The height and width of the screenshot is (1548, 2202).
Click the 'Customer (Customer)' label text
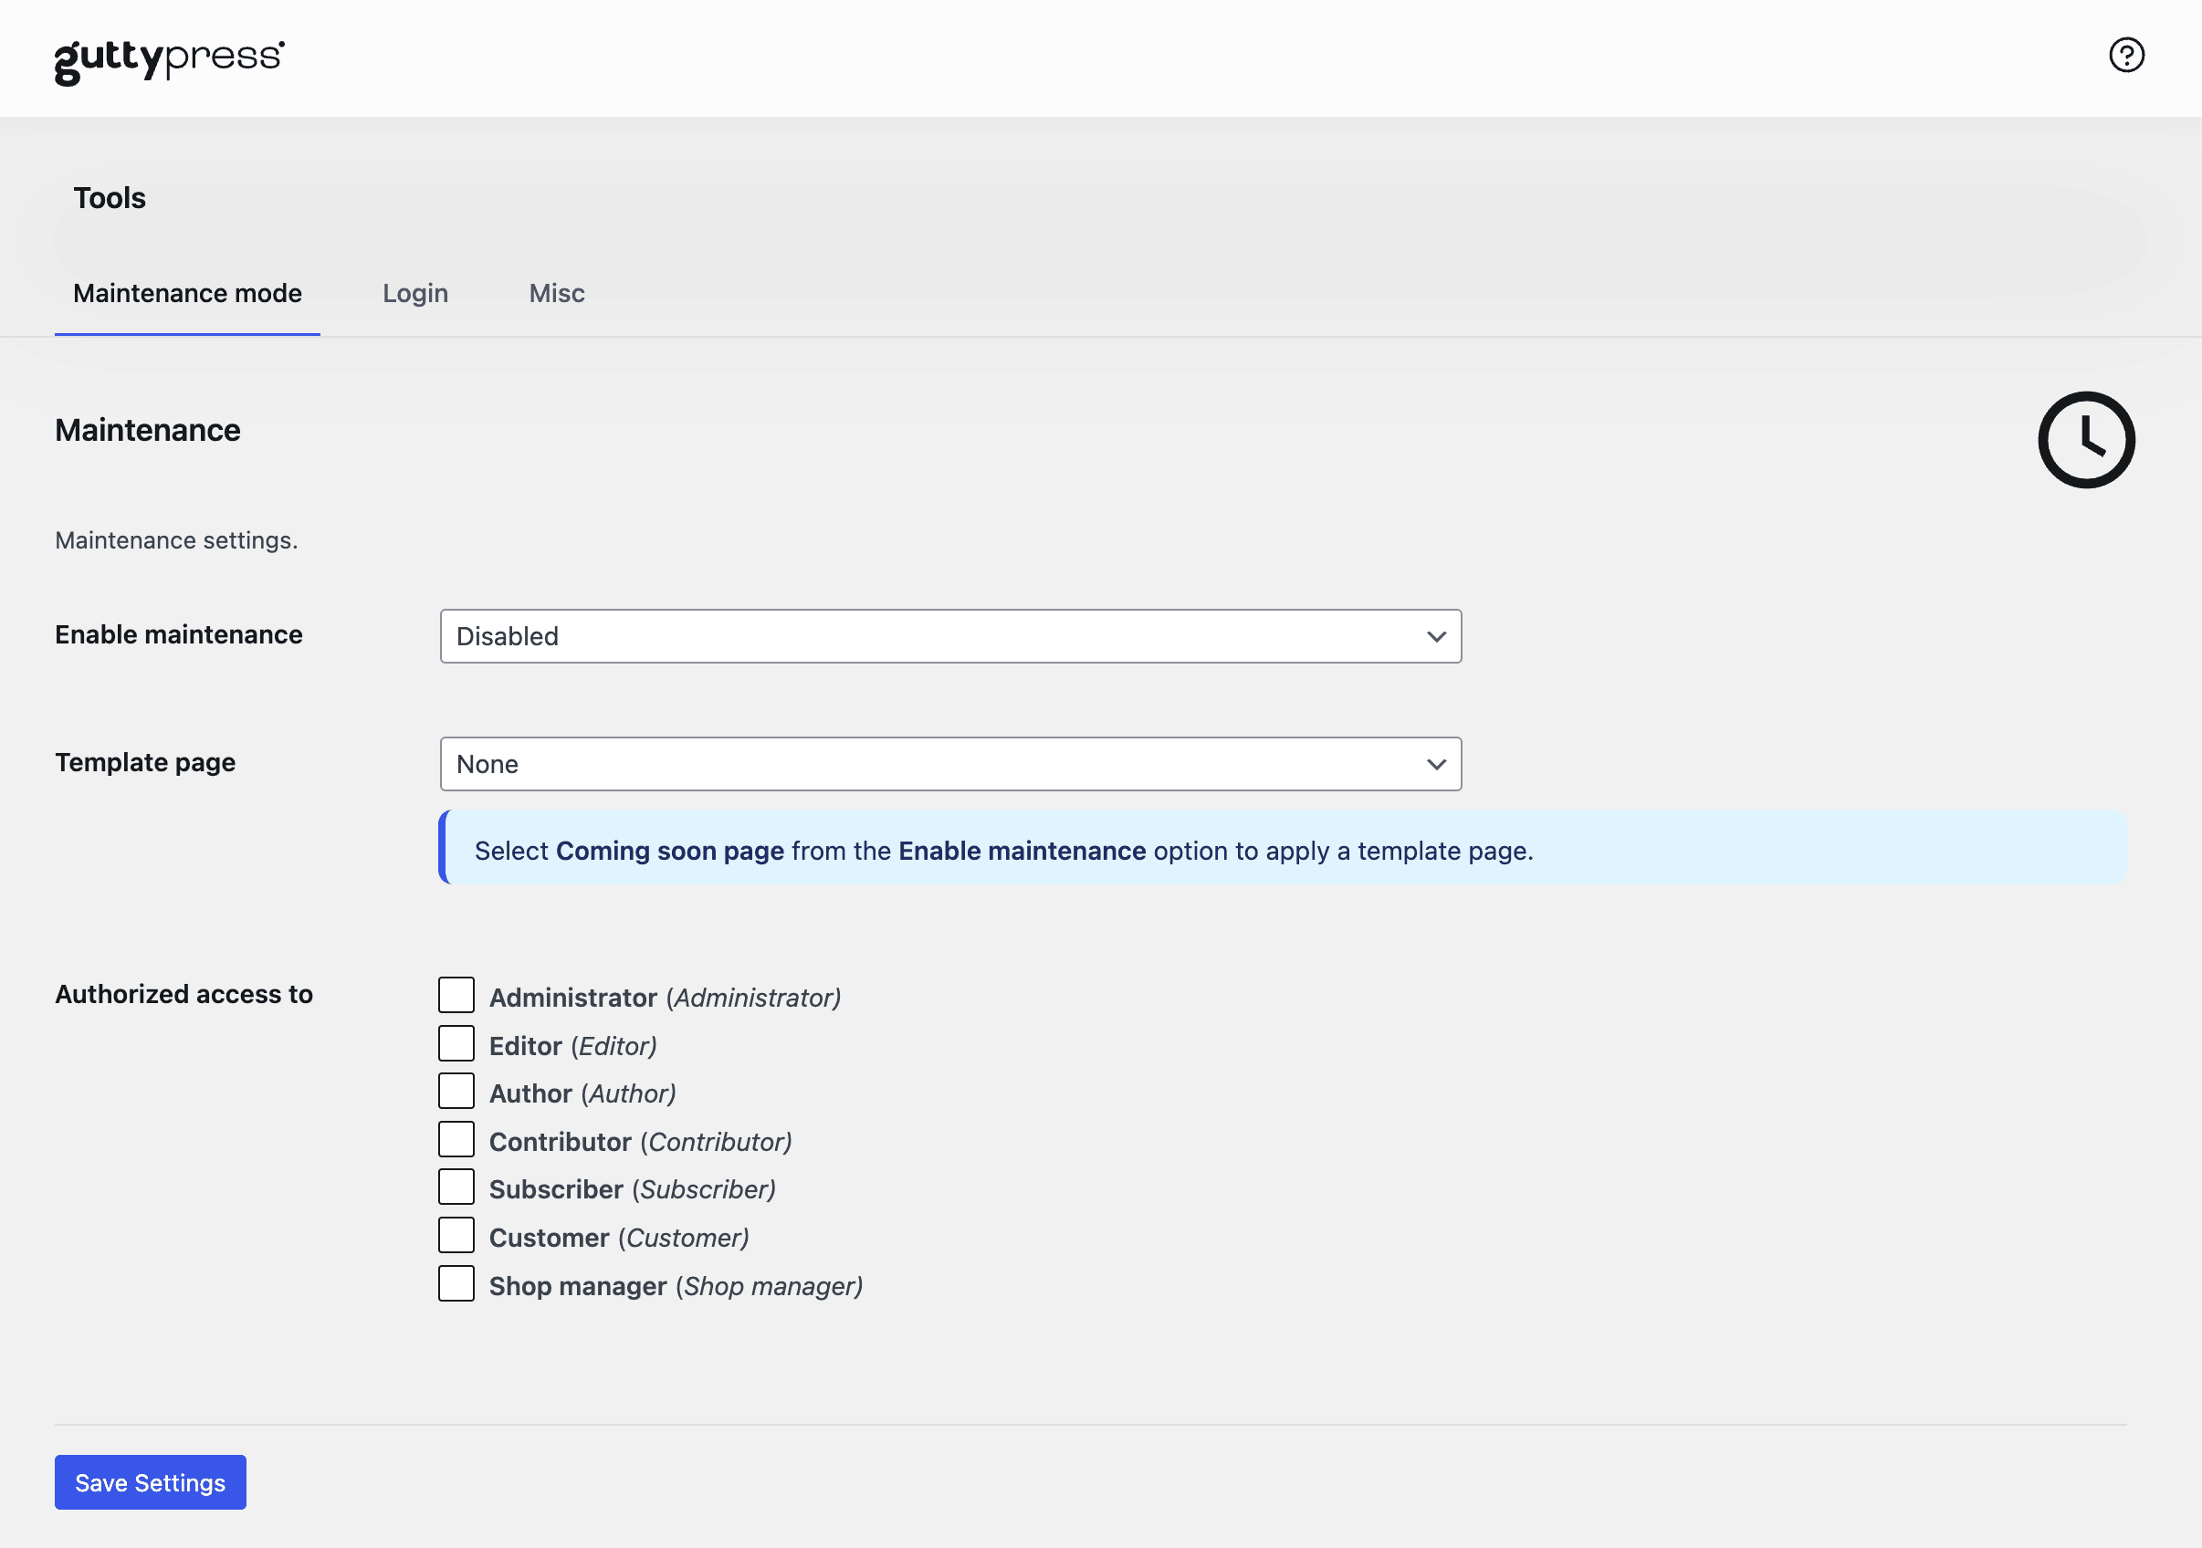619,1238
